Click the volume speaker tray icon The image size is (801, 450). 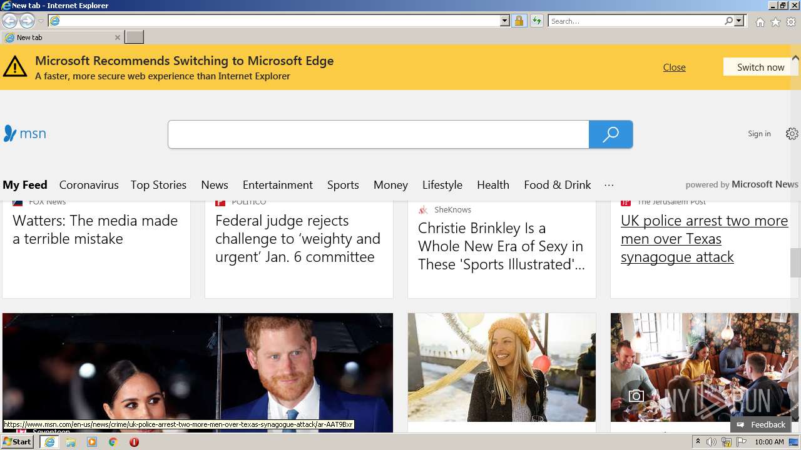(x=712, y=442)
